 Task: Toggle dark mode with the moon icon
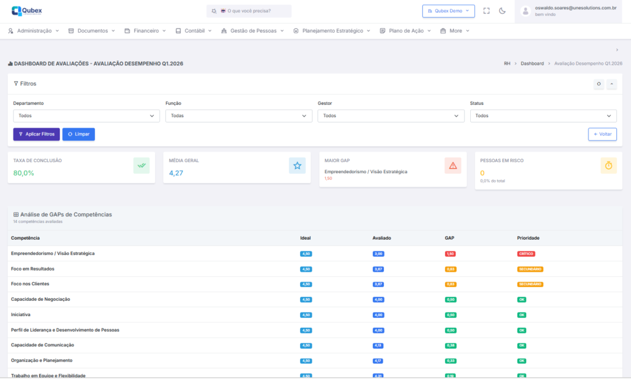[x=502, y=11]
